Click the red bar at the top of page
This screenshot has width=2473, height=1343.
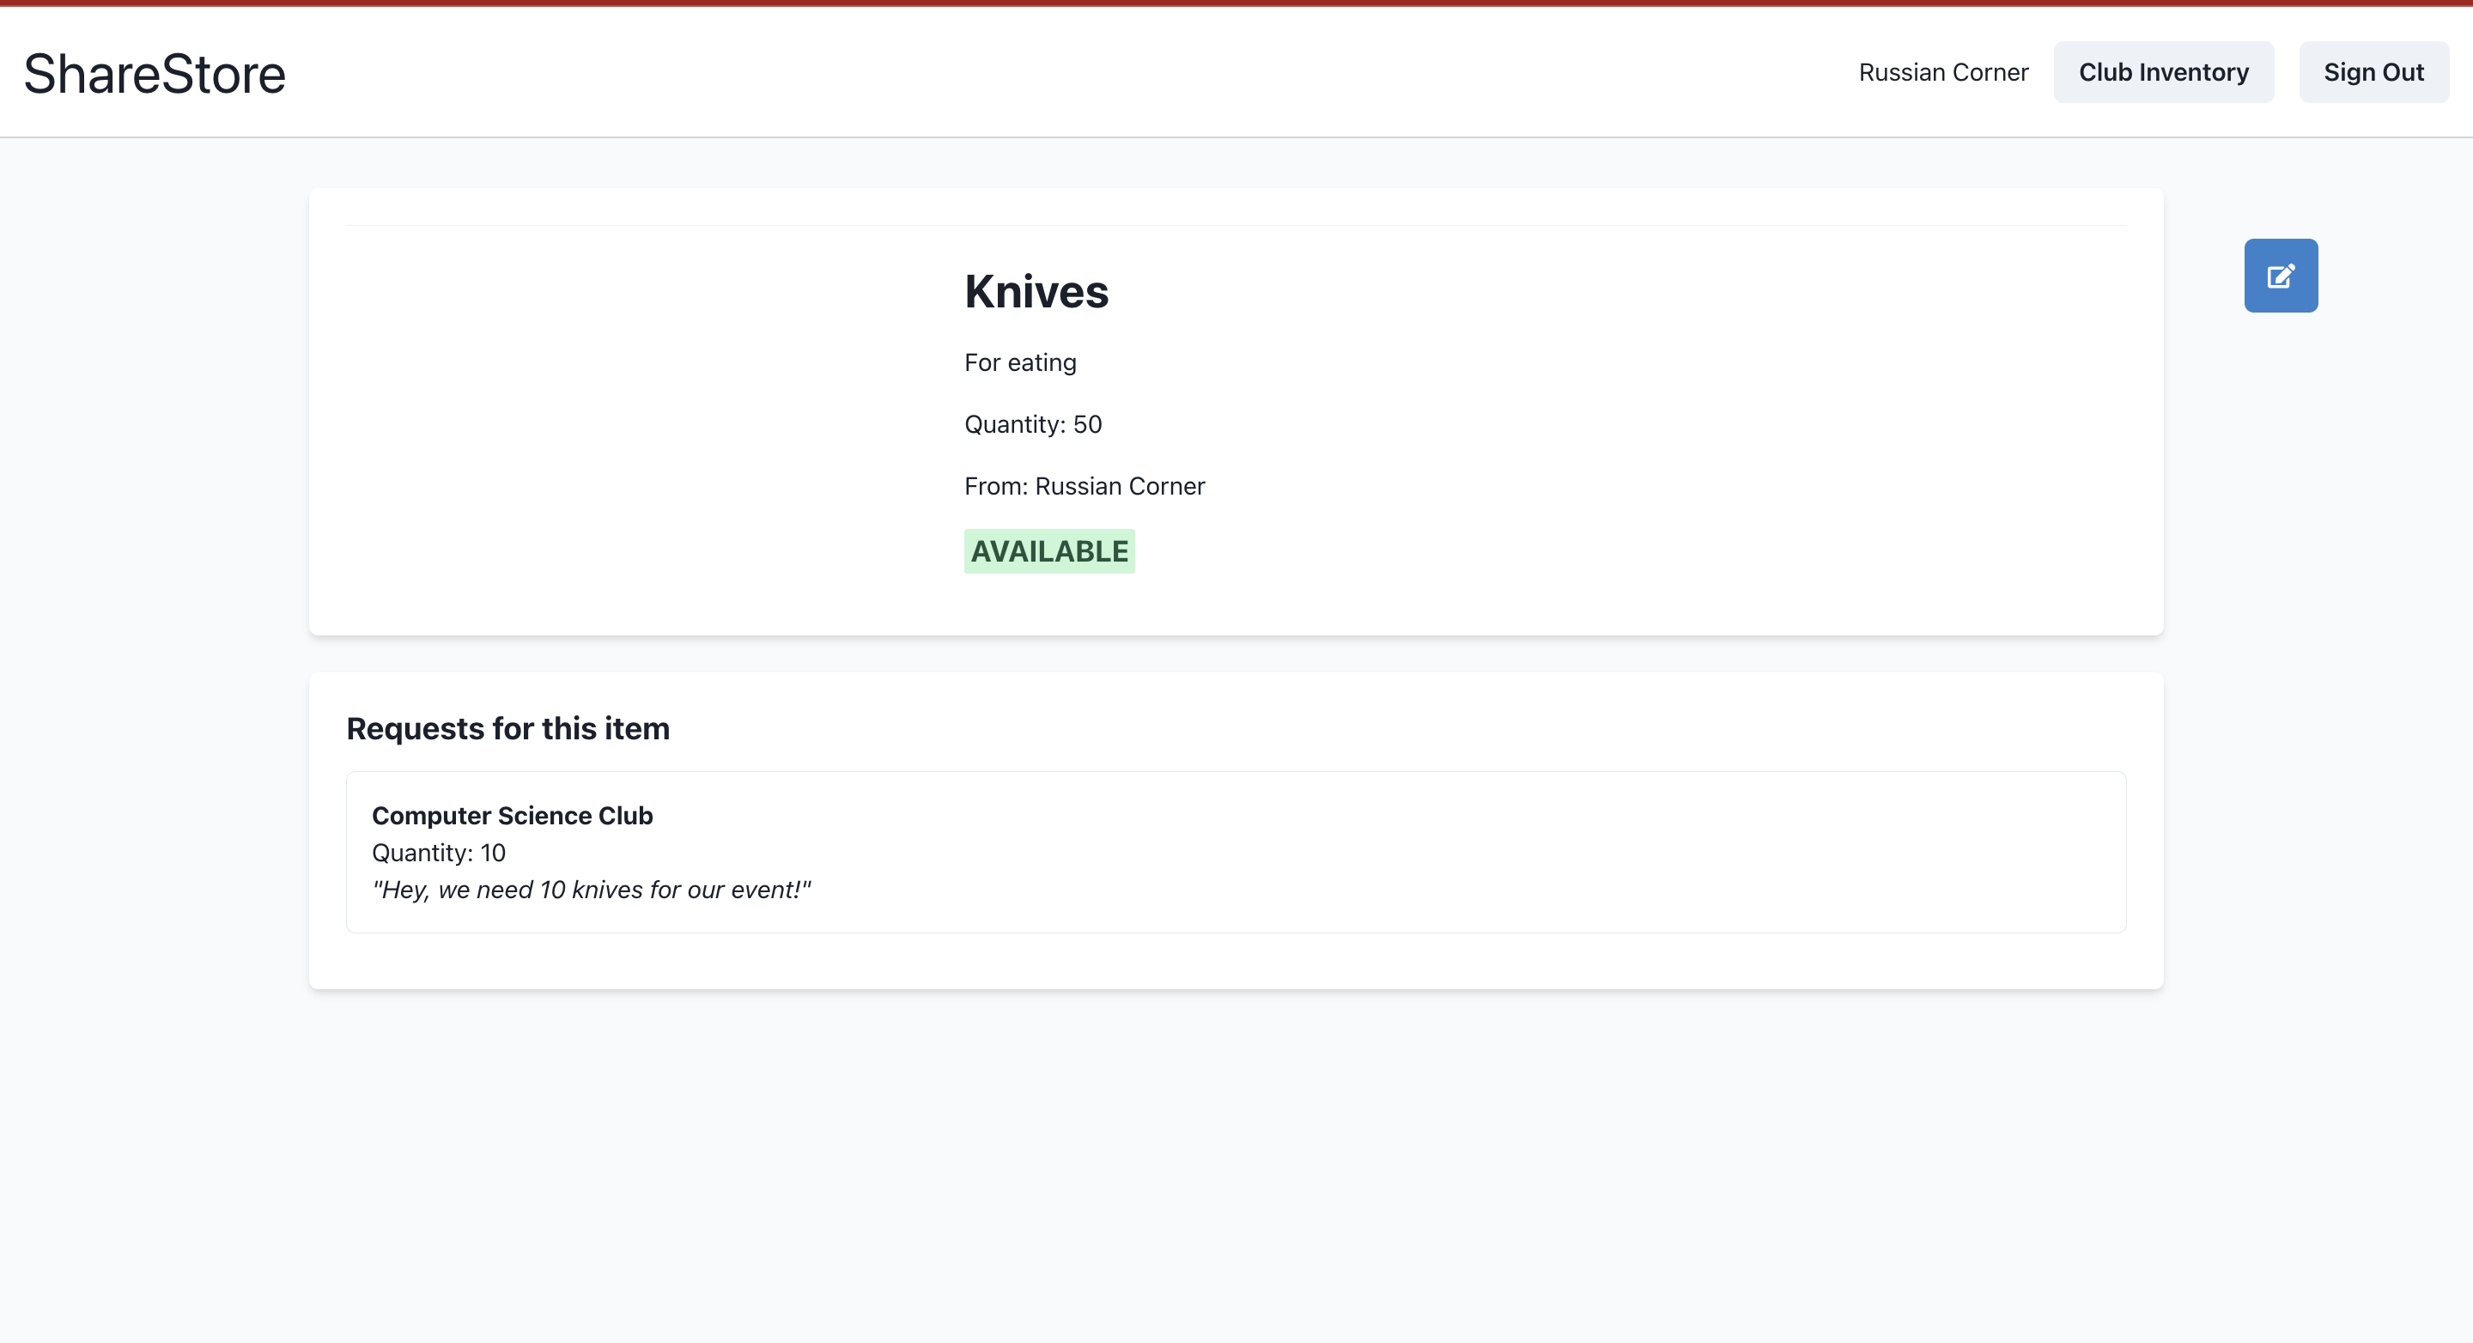(1236, 3)
